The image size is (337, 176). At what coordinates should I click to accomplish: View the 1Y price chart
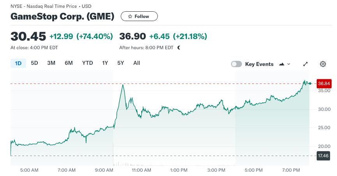(105, 63)
